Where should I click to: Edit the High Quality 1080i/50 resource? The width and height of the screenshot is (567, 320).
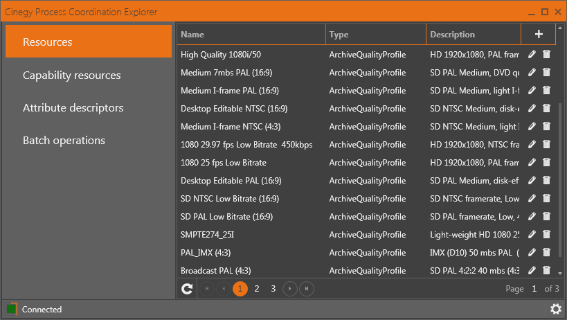pos(532,54)
